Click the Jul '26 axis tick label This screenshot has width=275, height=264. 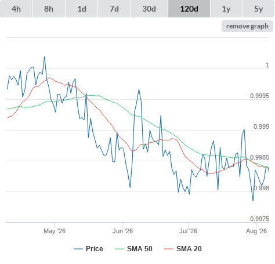coord(188,231)
